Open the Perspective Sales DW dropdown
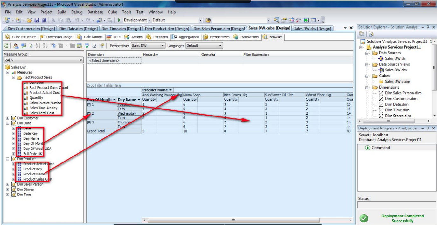The width and height of the screenshot is (437, 225). tap(163, 46)
